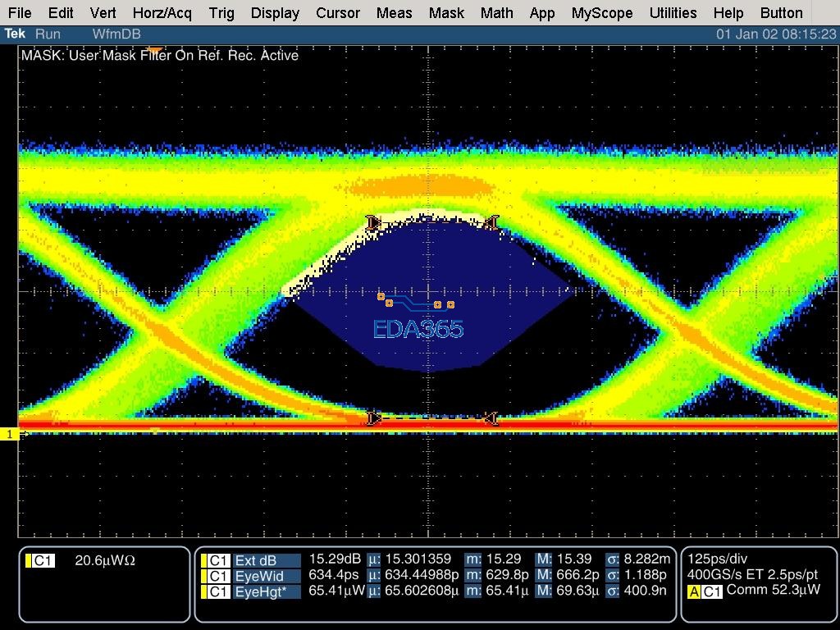Click the Ext dB mean value 15.301359
Viewport: 840px width, 630px height.
418,559
